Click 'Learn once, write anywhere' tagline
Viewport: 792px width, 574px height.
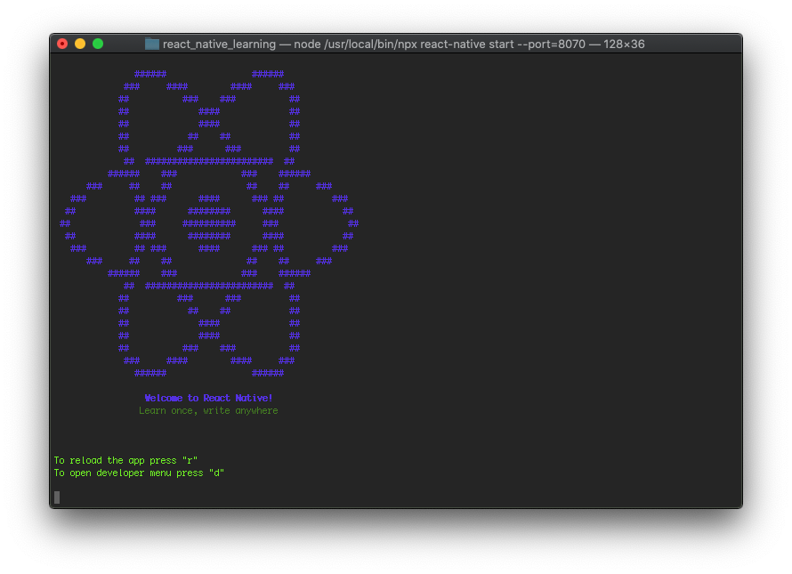tap(208, 410)
